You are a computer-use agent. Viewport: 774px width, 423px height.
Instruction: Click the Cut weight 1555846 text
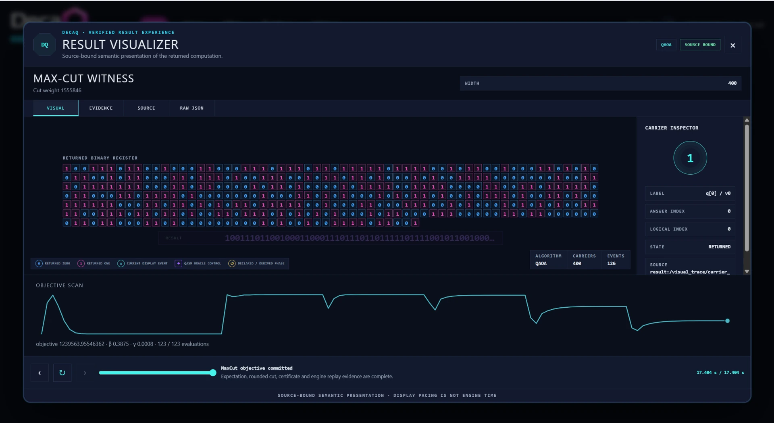57,90
